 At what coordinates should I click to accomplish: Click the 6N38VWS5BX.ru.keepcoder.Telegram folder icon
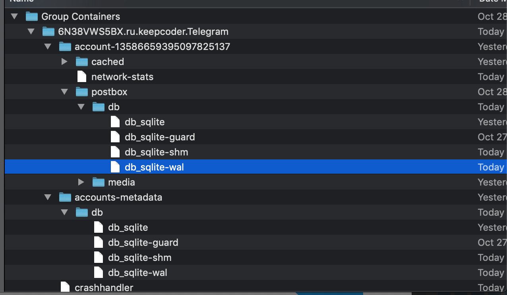tap(48, 31)
